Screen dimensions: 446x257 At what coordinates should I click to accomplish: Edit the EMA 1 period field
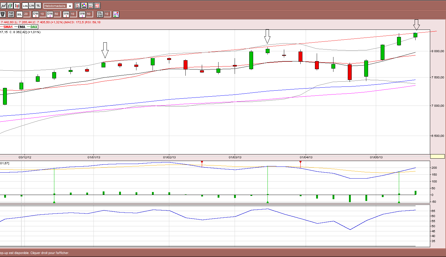(x=42, y=14)
